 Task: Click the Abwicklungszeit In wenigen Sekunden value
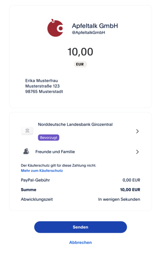point(119,199)
